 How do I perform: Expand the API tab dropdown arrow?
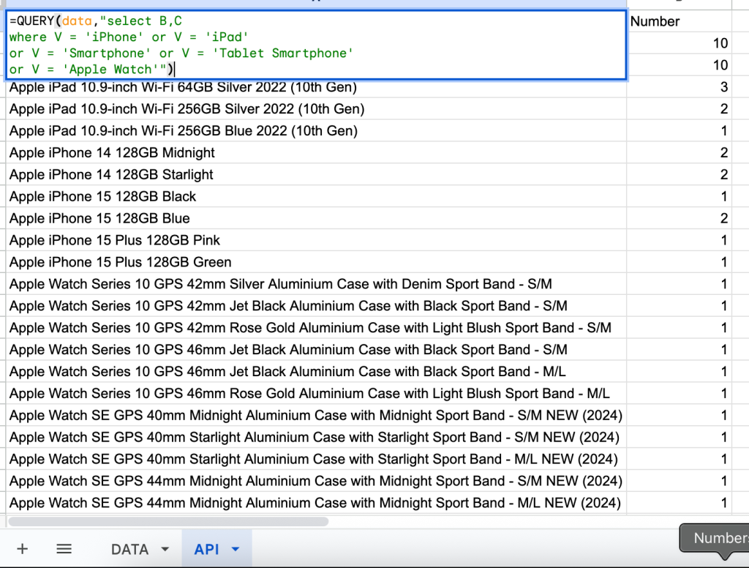pyautogui.click(x=235, y=549)
